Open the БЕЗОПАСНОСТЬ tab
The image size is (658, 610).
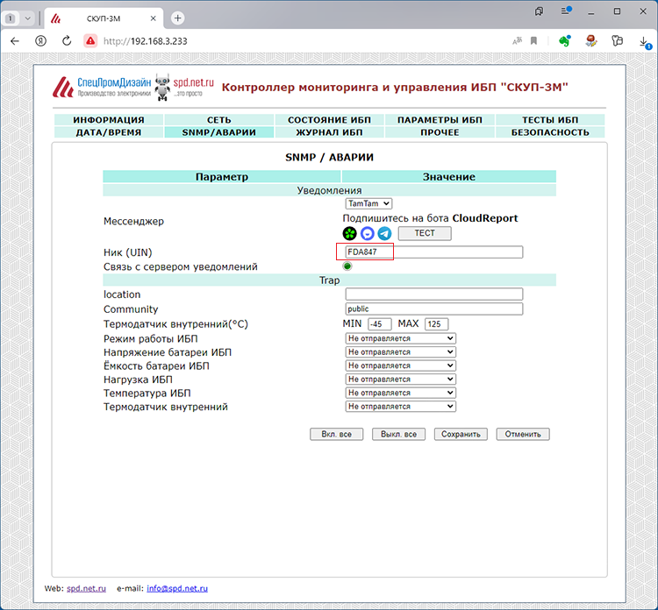pos(550,132)
